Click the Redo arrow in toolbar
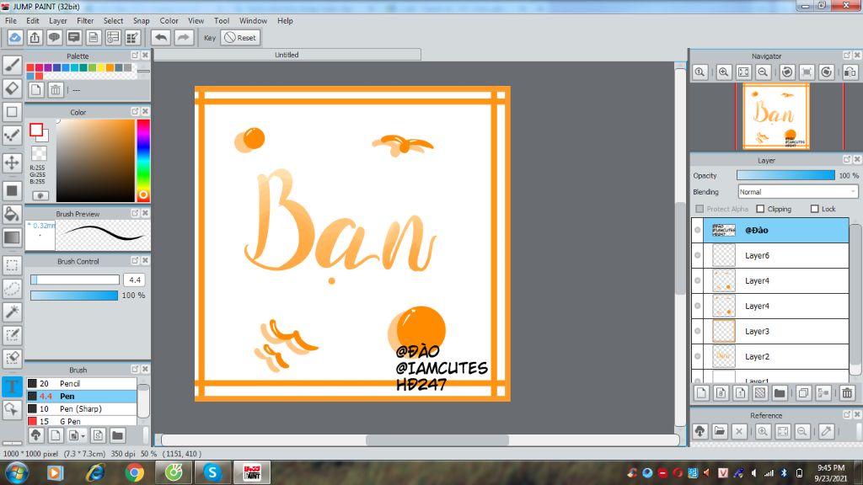Screen dimensions: 863x485 [183, 37]
